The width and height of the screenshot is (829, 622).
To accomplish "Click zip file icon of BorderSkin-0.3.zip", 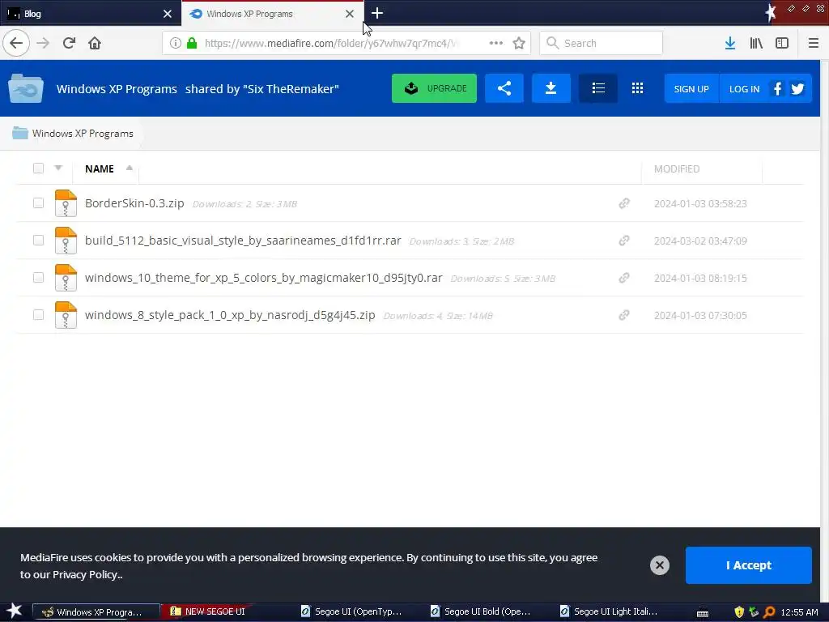I will (x=66, y=203).
